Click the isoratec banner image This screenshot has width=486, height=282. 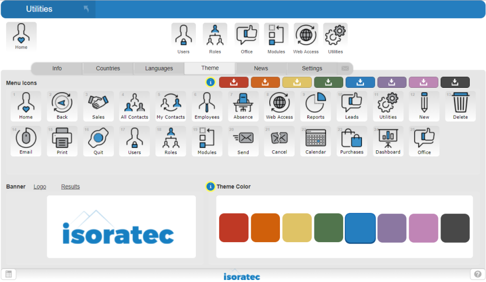121,227
